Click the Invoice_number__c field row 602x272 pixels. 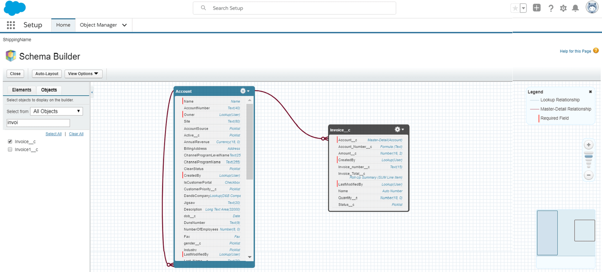[370, 167]
